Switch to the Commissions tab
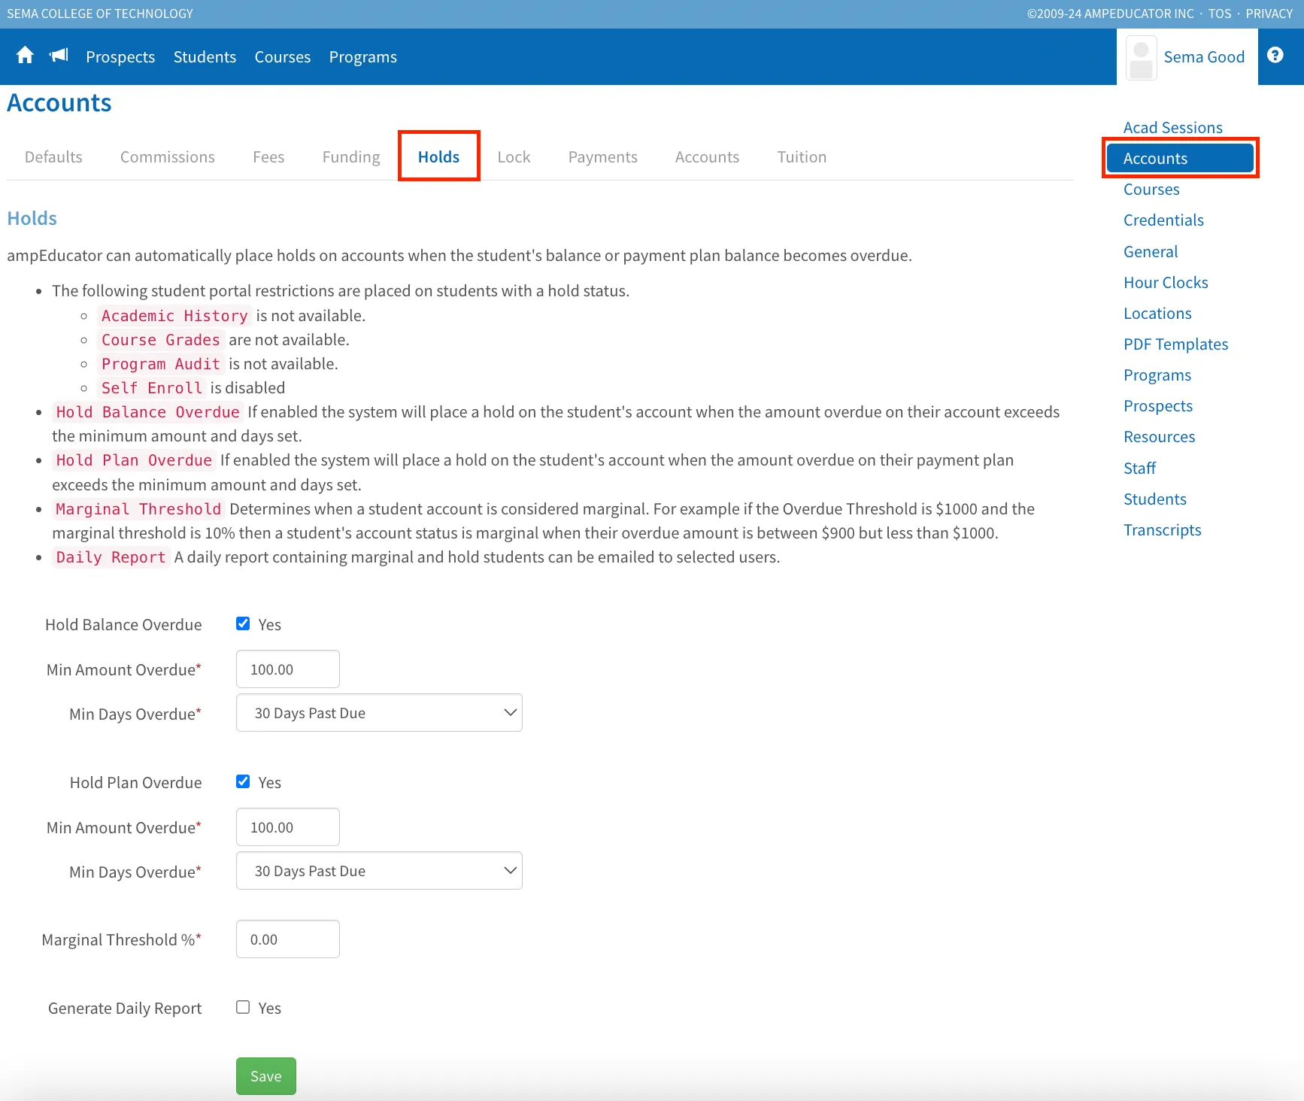The image size is (1304, 1101). 168,157
